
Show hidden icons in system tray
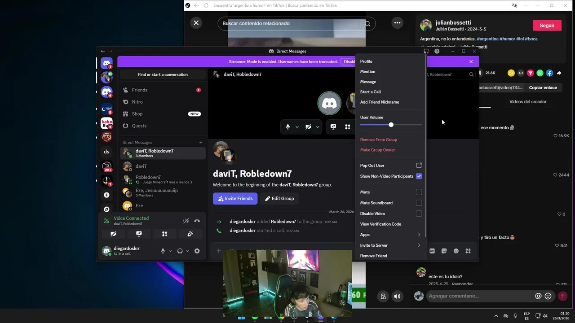tap(496, 316)
